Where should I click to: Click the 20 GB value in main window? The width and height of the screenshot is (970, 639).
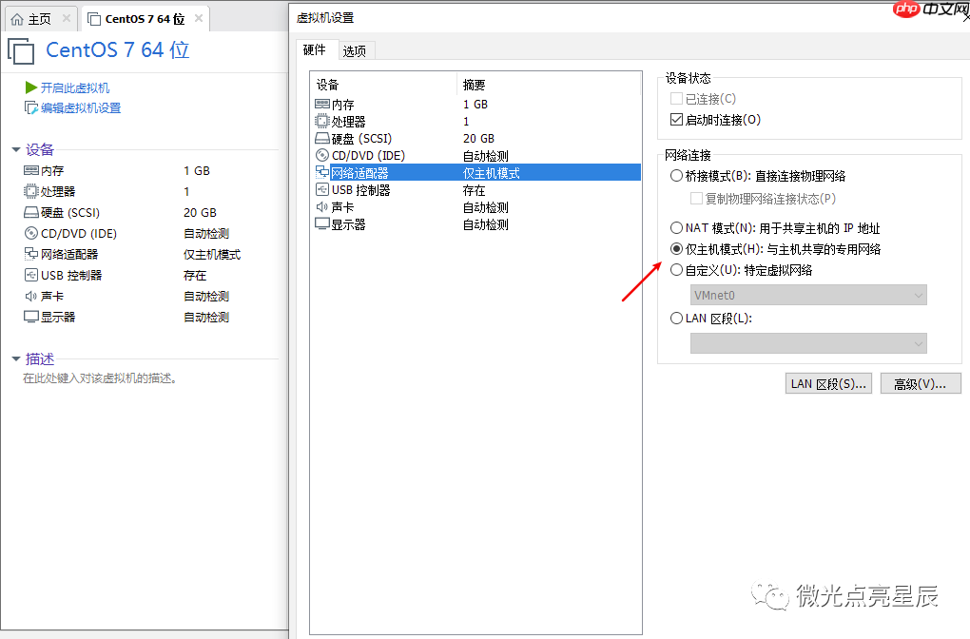pos(200,213)
